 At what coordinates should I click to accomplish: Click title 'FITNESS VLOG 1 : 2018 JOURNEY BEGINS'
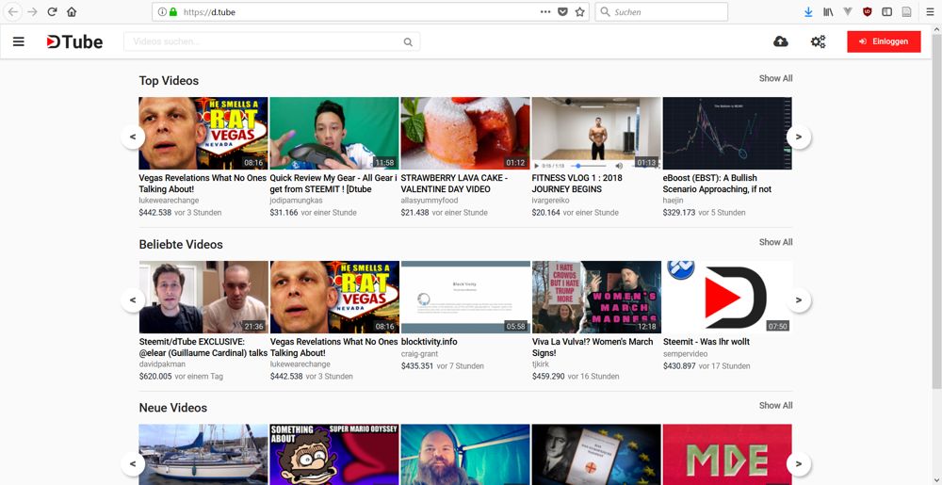point(577,184)
